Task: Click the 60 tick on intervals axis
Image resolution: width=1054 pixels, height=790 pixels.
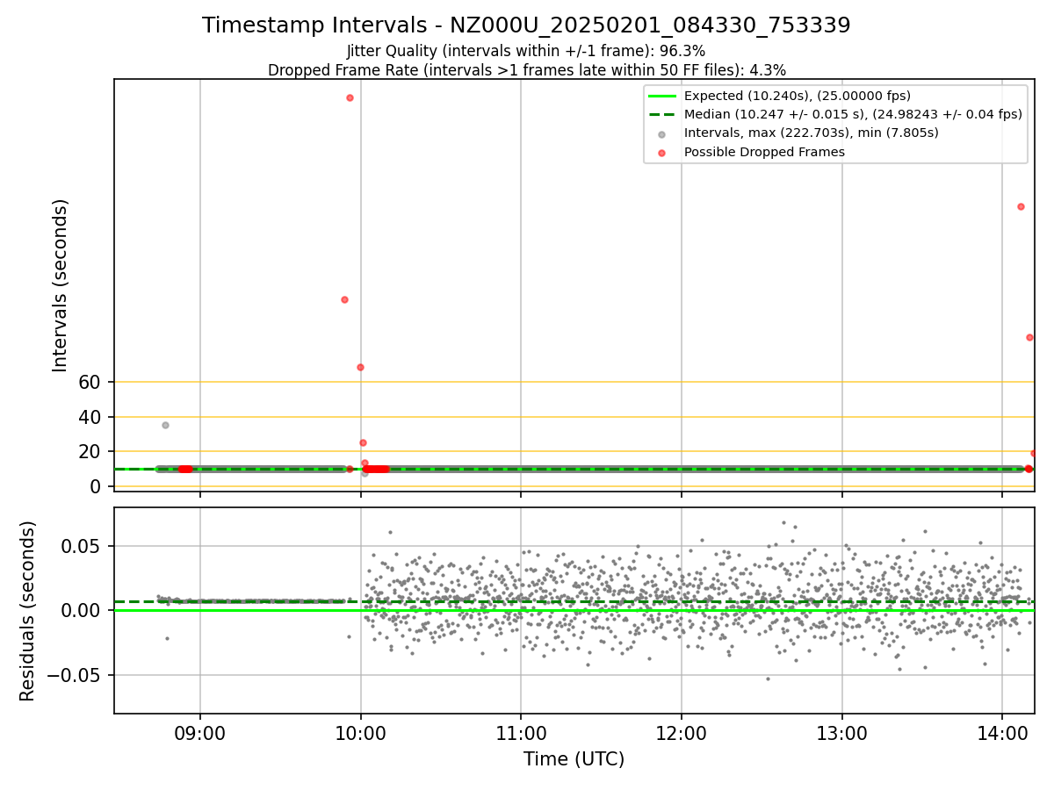Action: [90, 382]
